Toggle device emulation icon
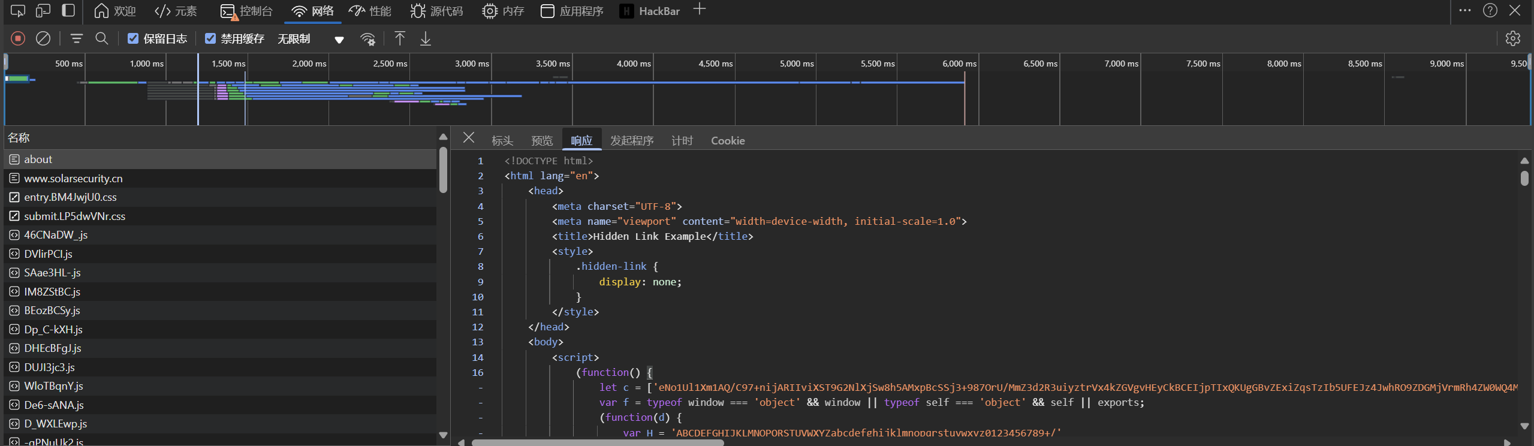The height and width of the screenshot is (446, 1534). pyautogui.click(x=43, y=11)
